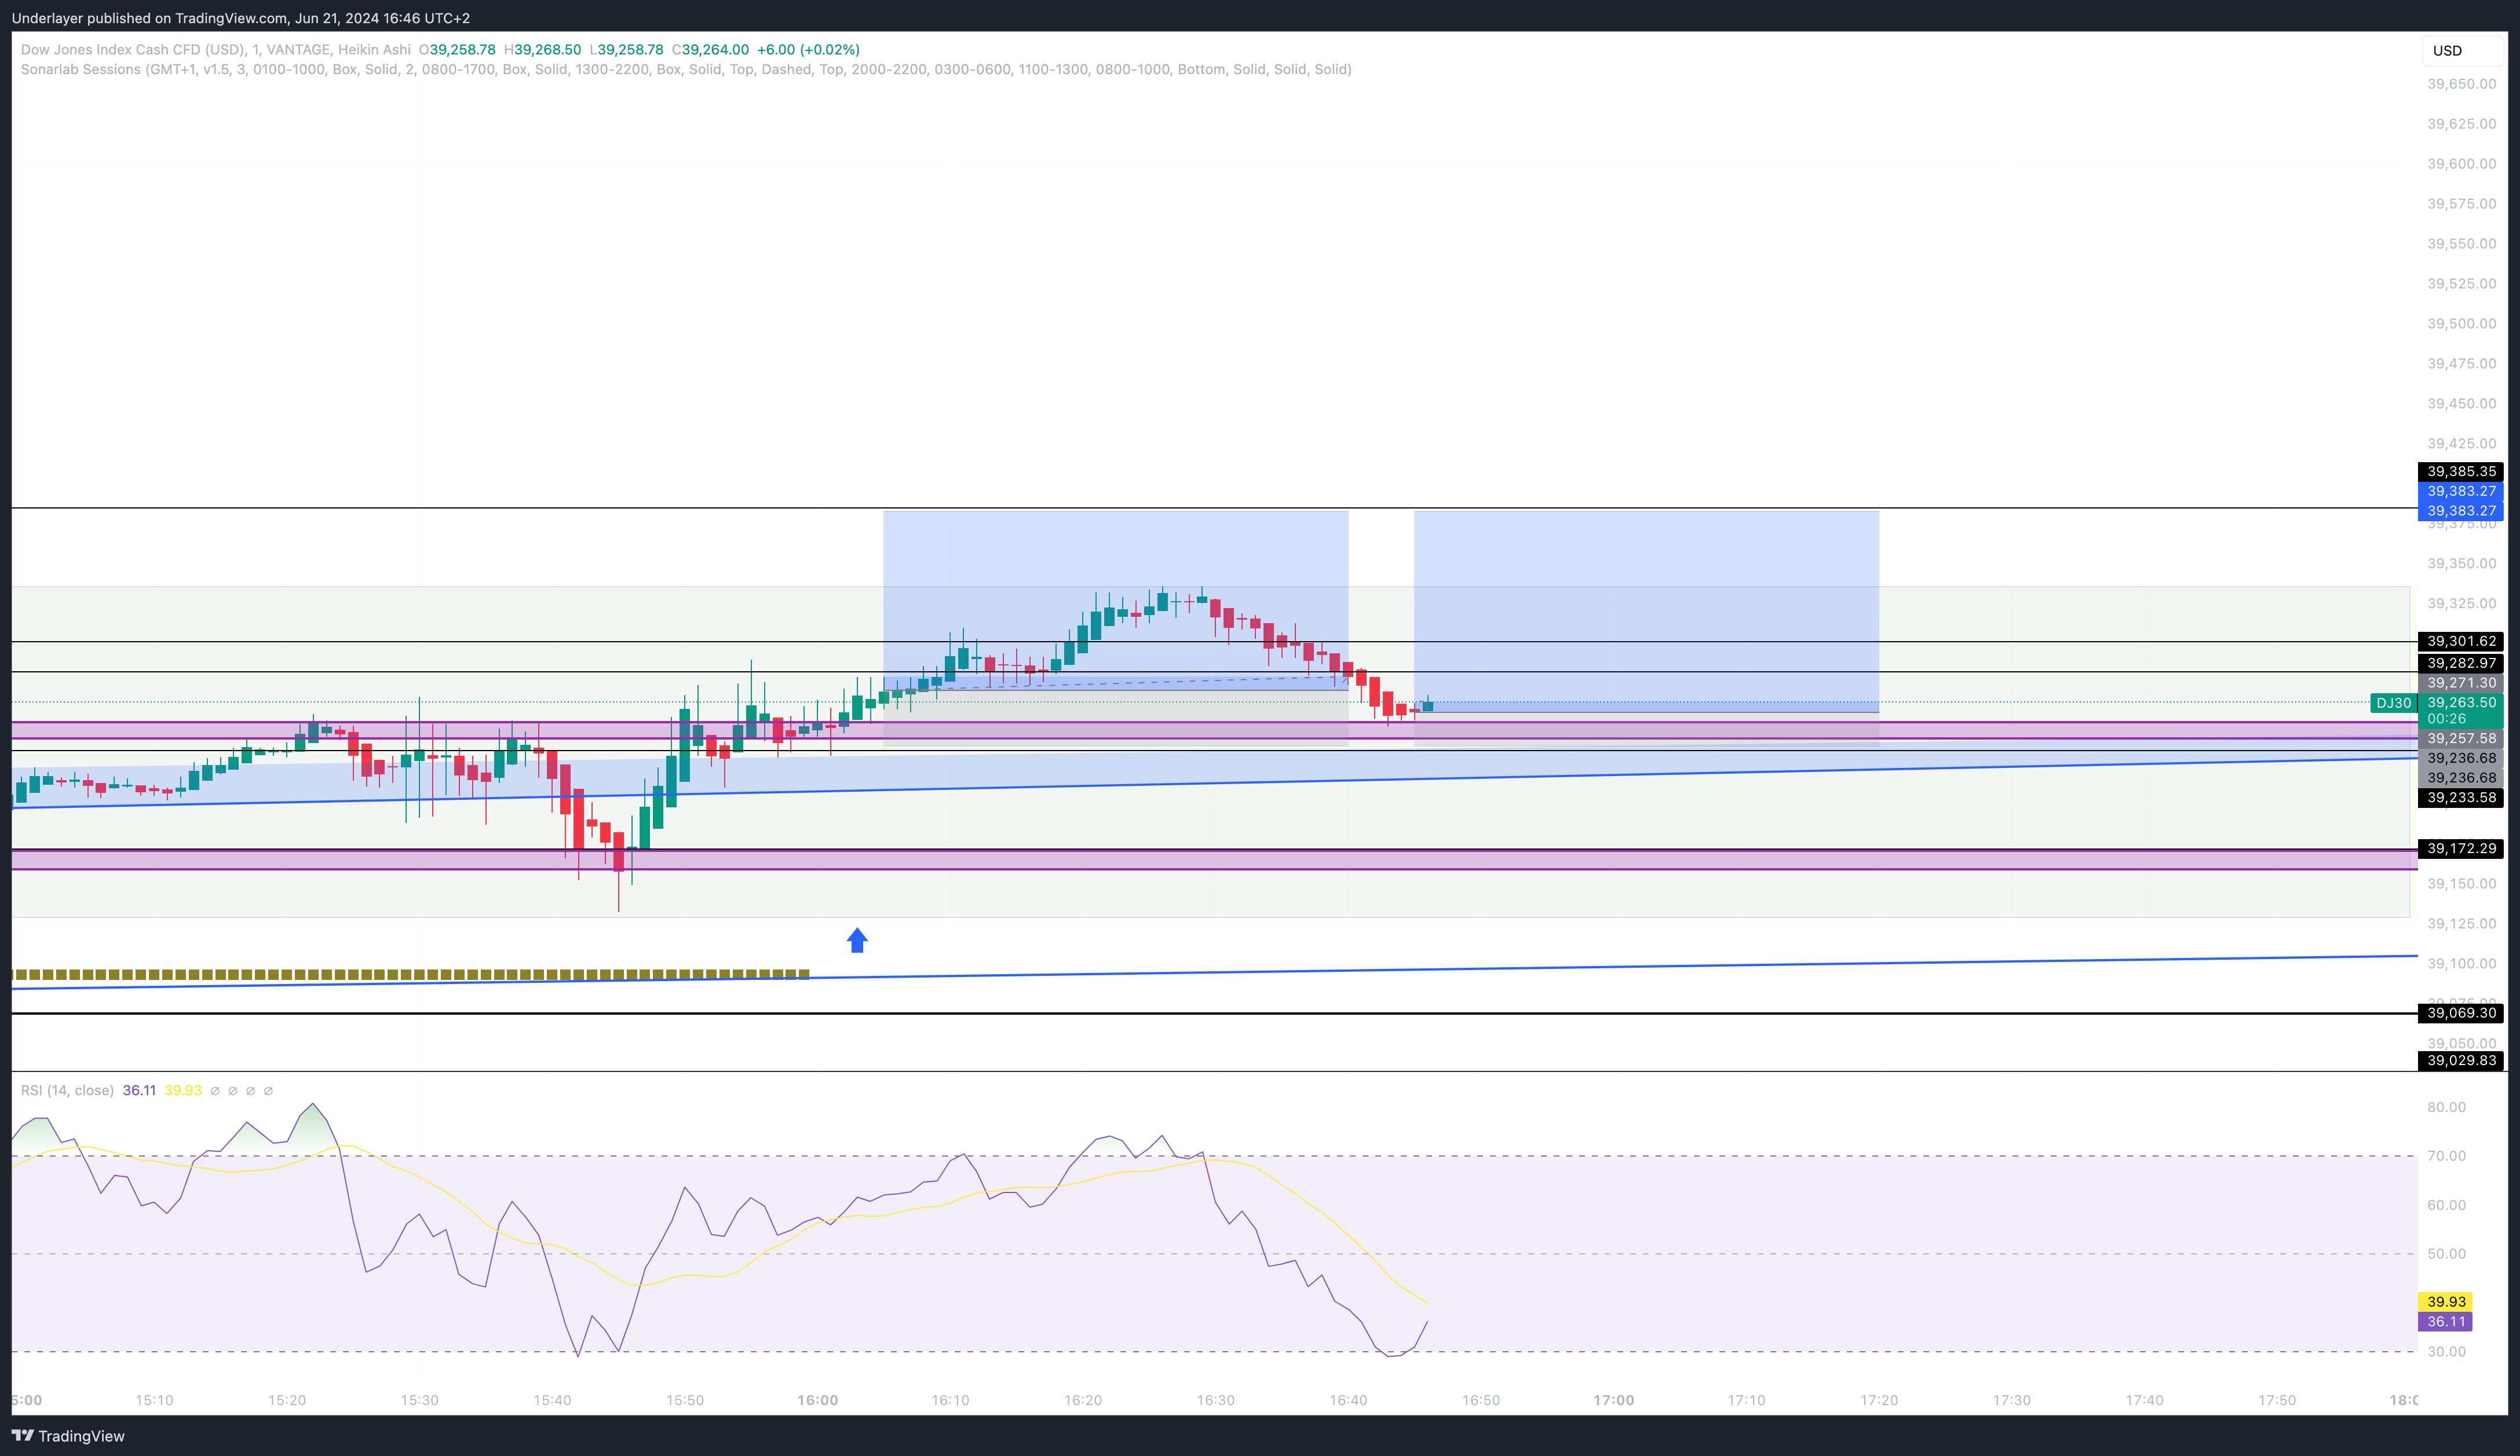
Task: Select the blue up arrow marker on chart
Action: (x=857, y=940)
